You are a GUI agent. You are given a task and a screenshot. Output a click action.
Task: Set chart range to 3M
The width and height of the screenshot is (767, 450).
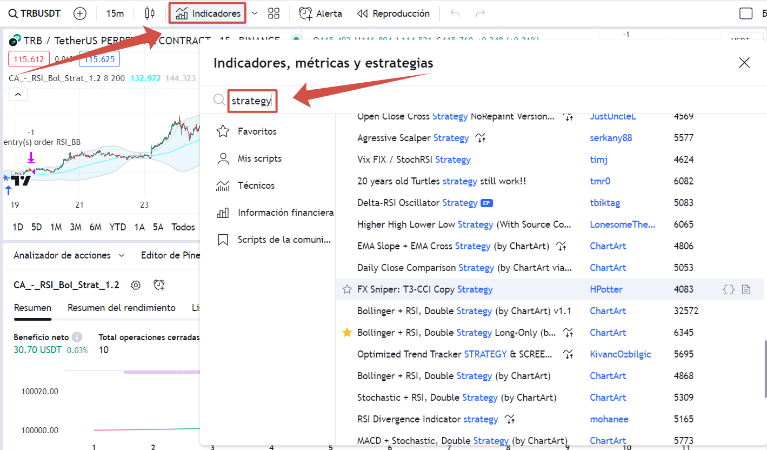(75, 227)
